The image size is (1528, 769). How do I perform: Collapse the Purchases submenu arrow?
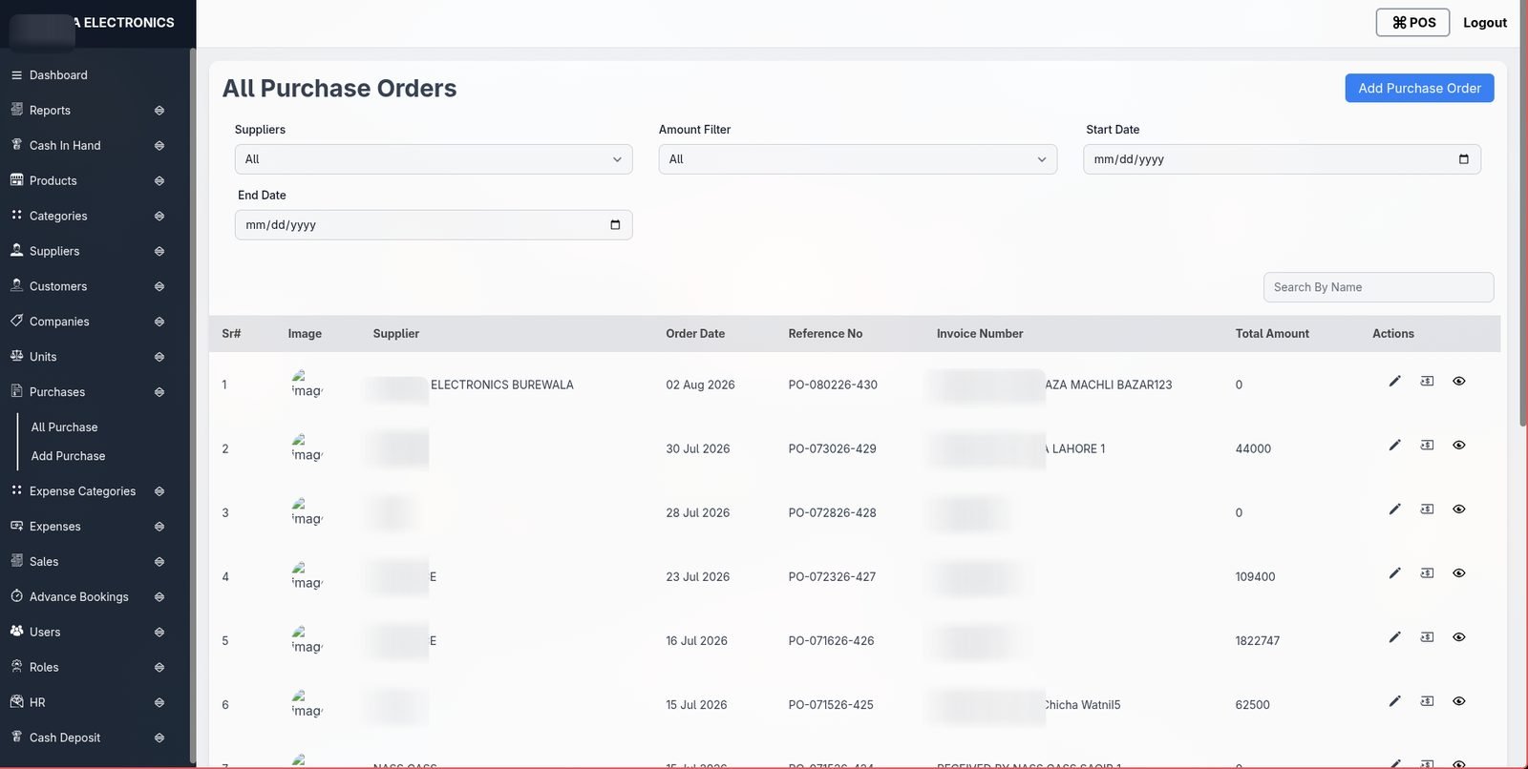click(x=159, y=392)
